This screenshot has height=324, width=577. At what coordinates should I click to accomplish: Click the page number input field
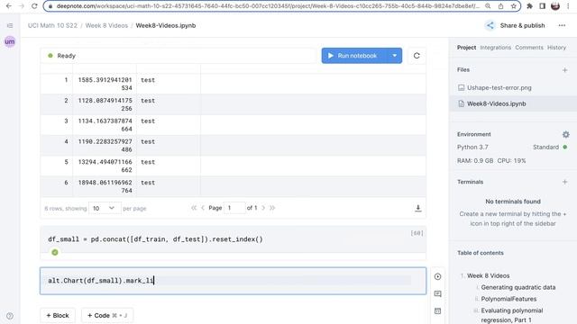234,208
